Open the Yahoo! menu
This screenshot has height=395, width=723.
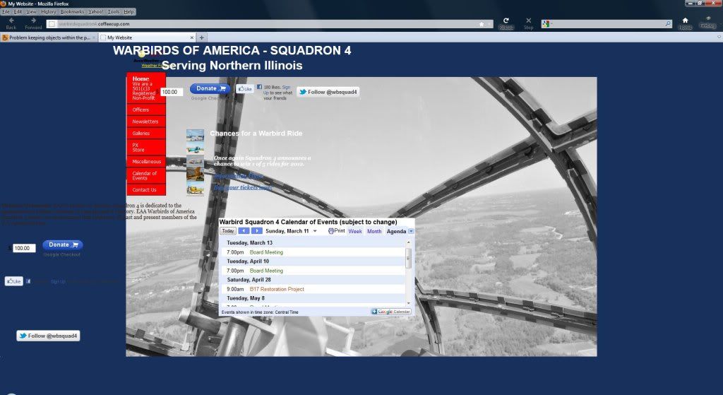[x=96, y=11]
